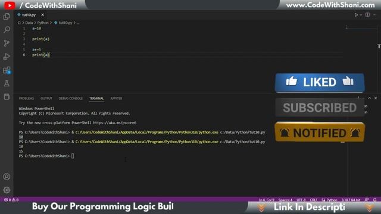This screenshot has height=214, width=381.
Task: Click the Data breadcrumb folder
Action: coord(29,23)
